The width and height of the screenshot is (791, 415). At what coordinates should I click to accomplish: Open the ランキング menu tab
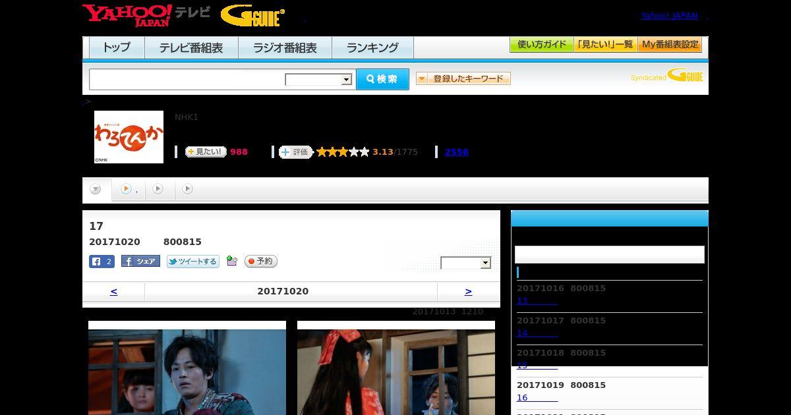(x=372, y=47)
